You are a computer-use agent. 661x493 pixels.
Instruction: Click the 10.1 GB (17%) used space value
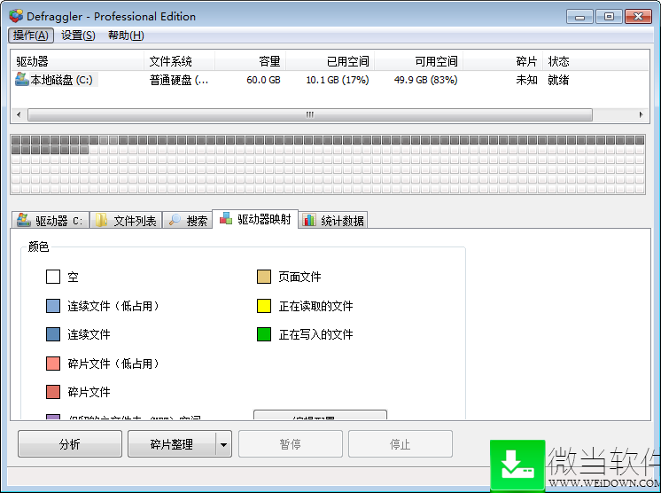click(x=338, y=80)
